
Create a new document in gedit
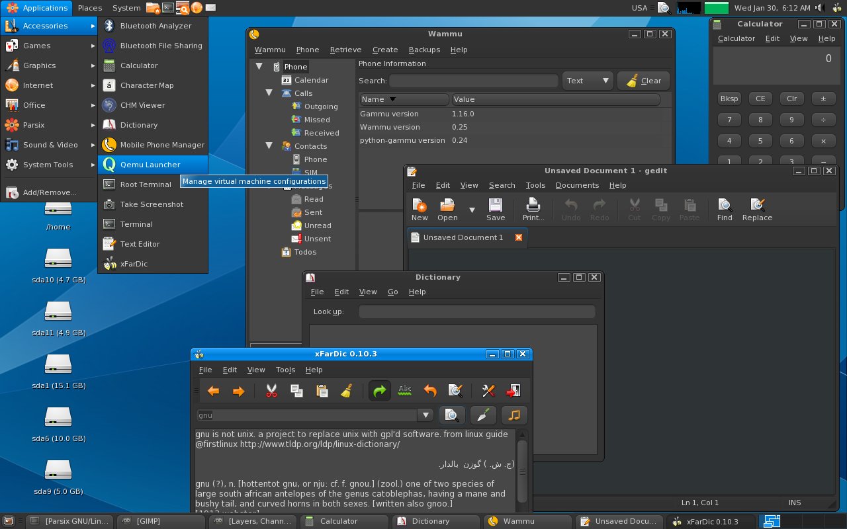click(420, 209)
